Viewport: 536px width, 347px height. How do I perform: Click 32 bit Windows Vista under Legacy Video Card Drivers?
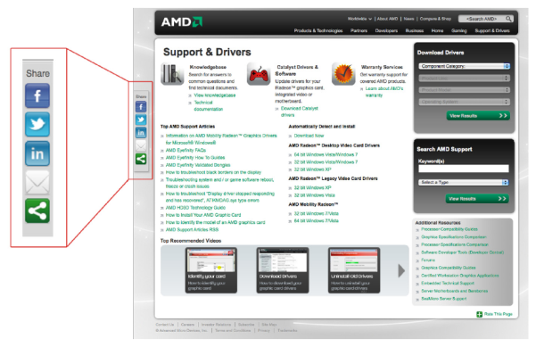point(314,195)
